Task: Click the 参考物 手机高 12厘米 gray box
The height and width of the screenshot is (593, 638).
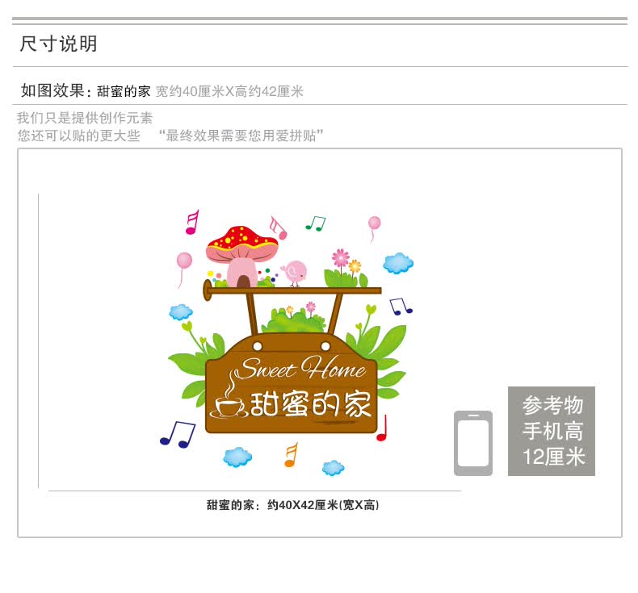Action: click(552, 431)
